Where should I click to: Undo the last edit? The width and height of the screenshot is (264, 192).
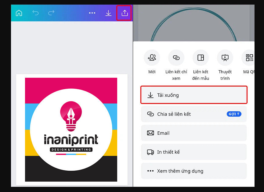(35, 13)
